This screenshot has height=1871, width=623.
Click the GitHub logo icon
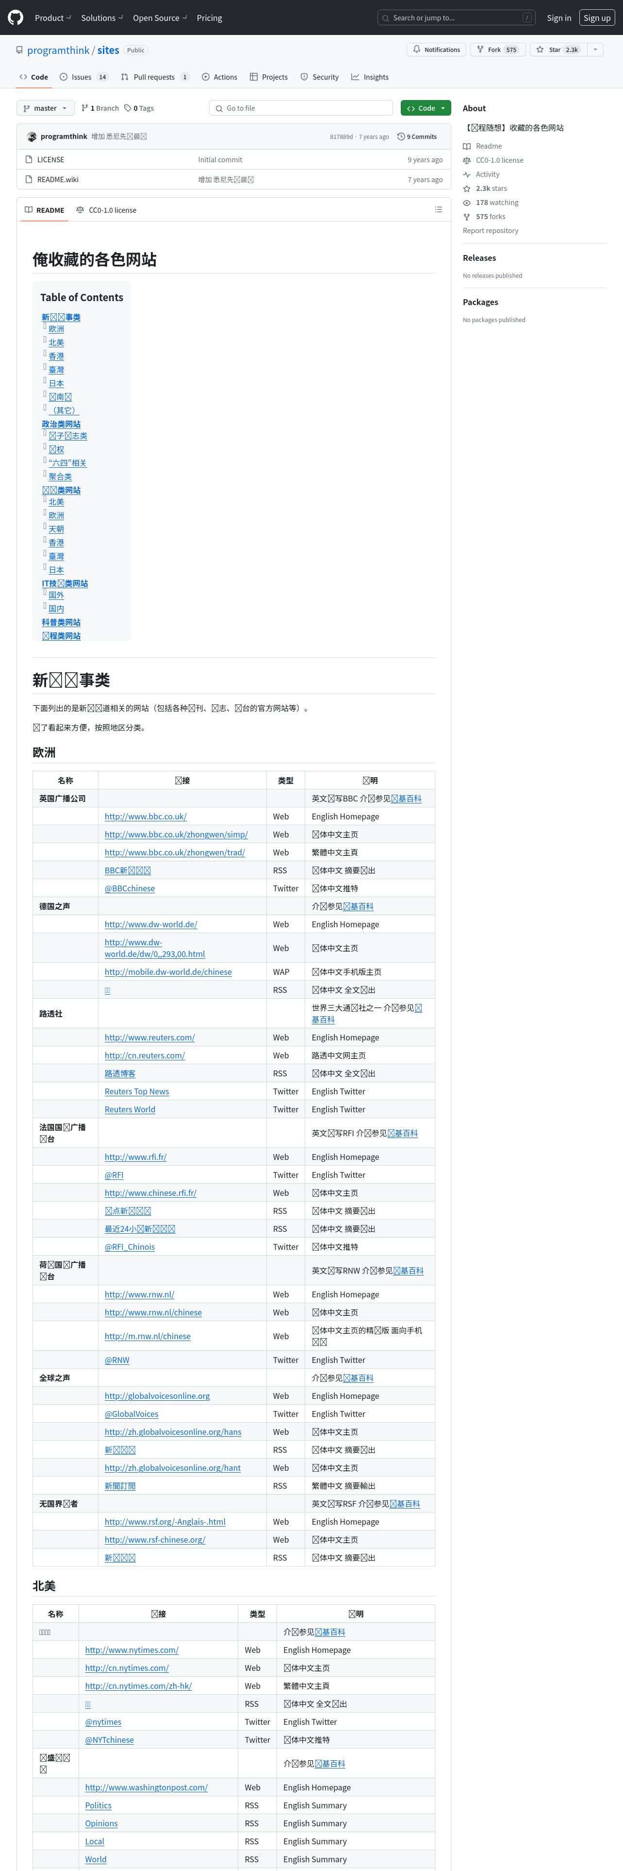15,17
